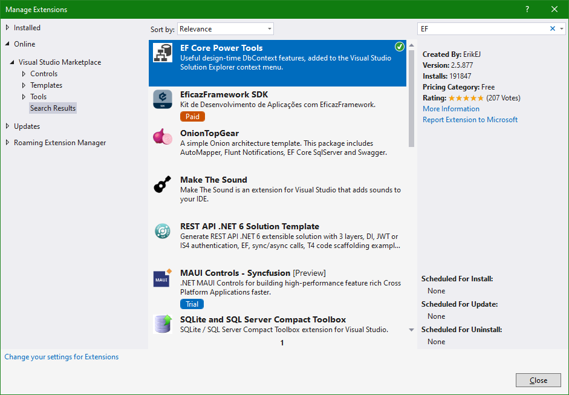Click the OnionTopGear onion icon
The image size is (569, 395).
pos(162,137)
